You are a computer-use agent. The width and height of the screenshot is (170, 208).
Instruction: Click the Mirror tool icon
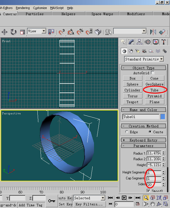point(153,32)
